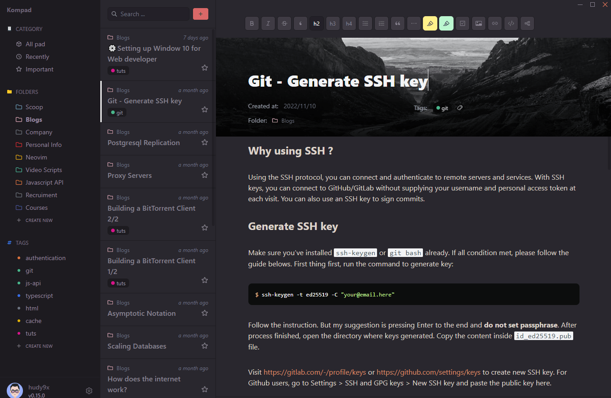
Task: Filter notes by the typescript tag
Action: click(x=39, y=296)
